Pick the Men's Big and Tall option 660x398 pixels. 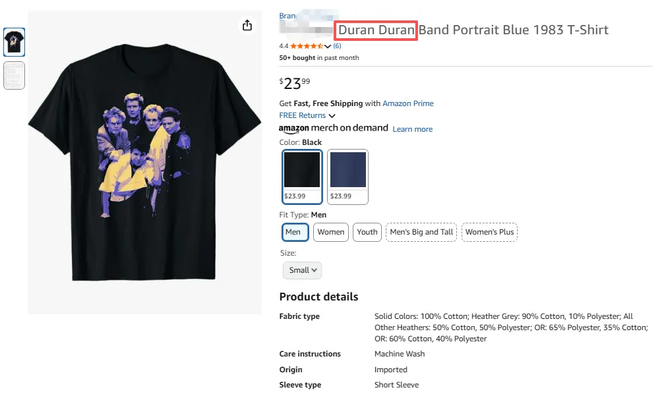click(421, 232)
